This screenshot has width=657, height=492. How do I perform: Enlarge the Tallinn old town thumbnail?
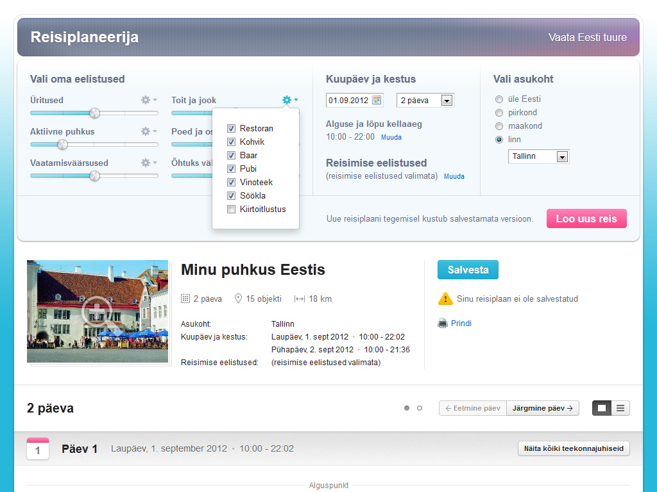click(x=98, y=312)
